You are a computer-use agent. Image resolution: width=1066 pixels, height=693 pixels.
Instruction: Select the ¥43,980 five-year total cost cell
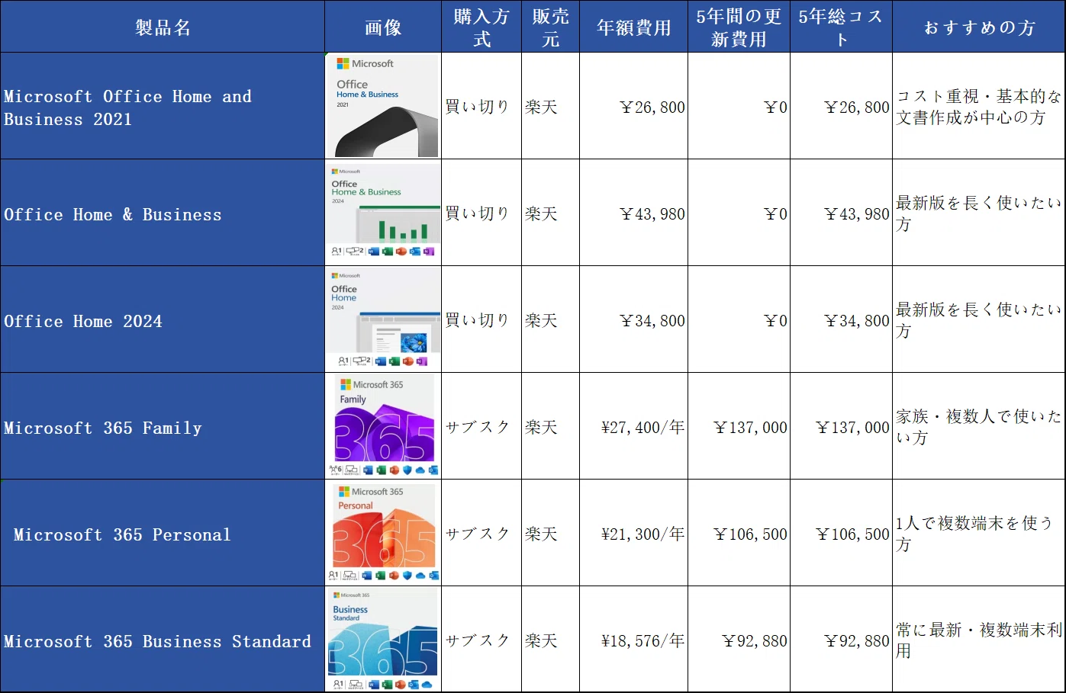(x=841, y=213)
